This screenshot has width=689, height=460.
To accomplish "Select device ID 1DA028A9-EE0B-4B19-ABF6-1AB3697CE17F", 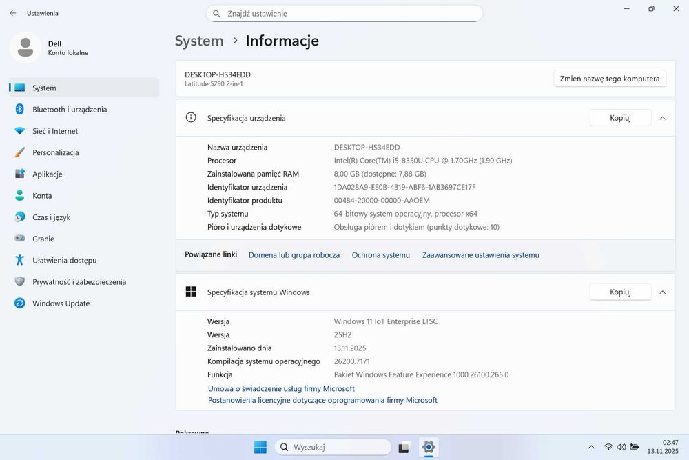I will point(404,187).
